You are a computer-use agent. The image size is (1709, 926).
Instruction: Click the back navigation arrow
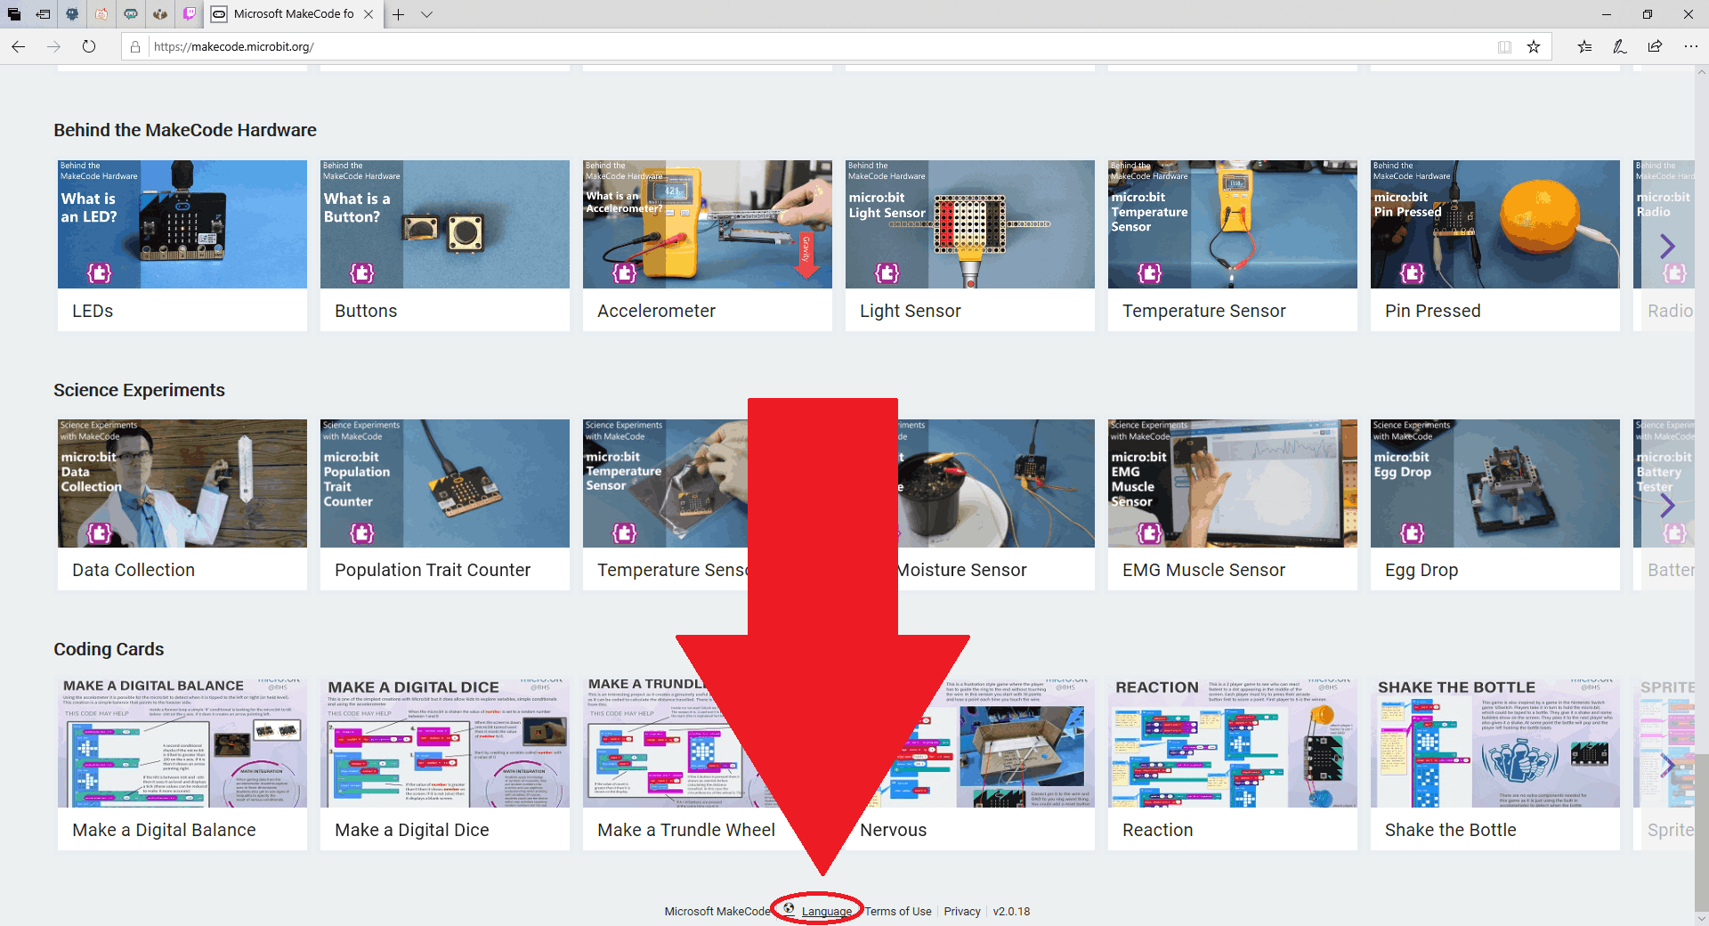[18, 46]
